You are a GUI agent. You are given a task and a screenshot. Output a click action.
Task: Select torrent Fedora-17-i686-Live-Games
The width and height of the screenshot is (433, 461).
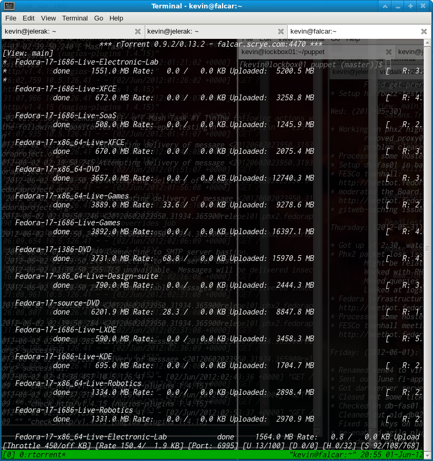click(68, 223)
